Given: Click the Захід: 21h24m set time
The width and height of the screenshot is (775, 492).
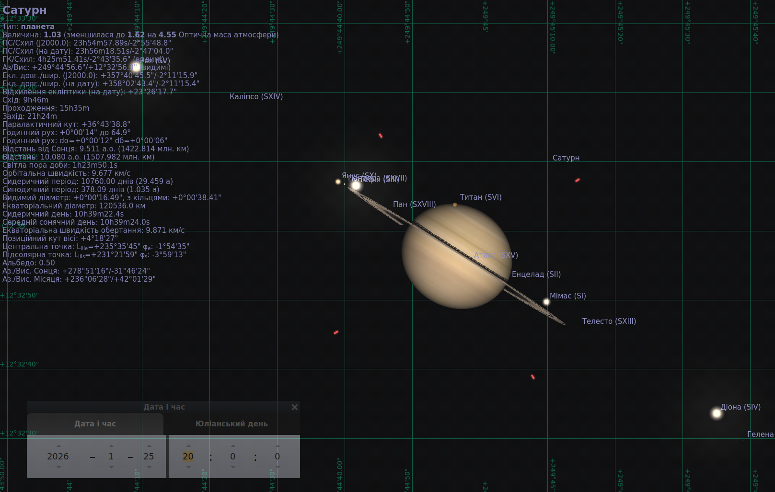Looking at the screenshot, I should (30, 116).
